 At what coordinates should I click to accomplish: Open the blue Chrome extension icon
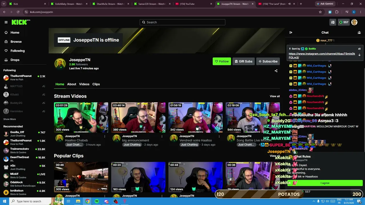click(x=330, y=12)
